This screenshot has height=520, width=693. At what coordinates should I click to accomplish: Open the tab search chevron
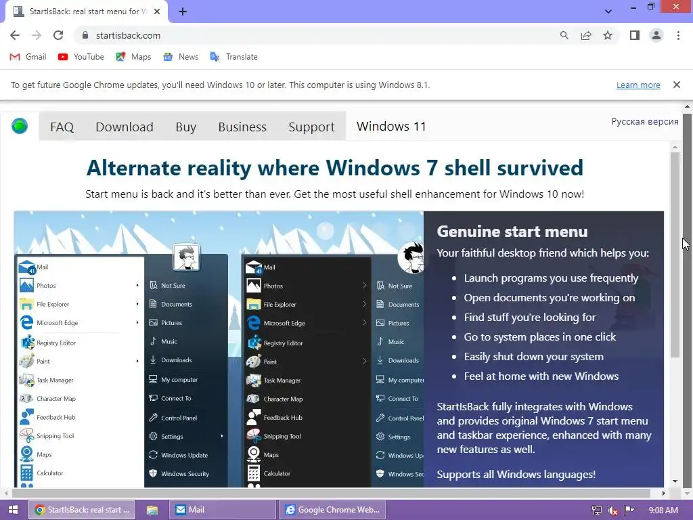coord(608,12)
